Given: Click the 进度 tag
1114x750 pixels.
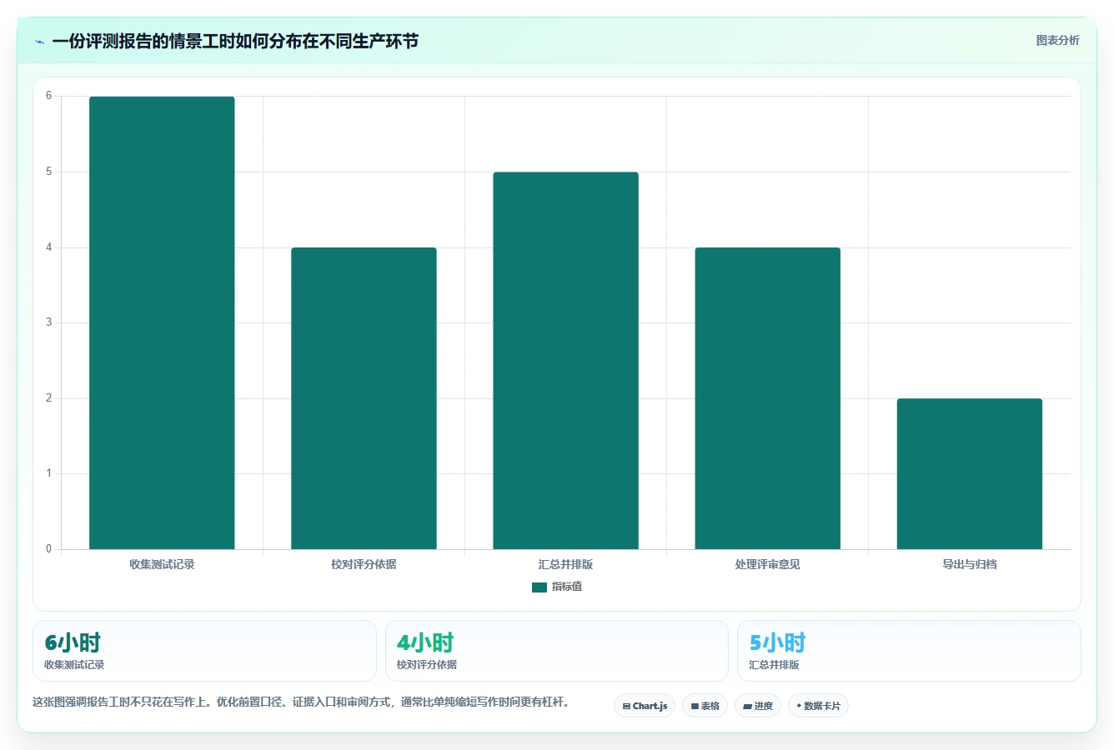Looking at the screenshot, I should point(757,706).
